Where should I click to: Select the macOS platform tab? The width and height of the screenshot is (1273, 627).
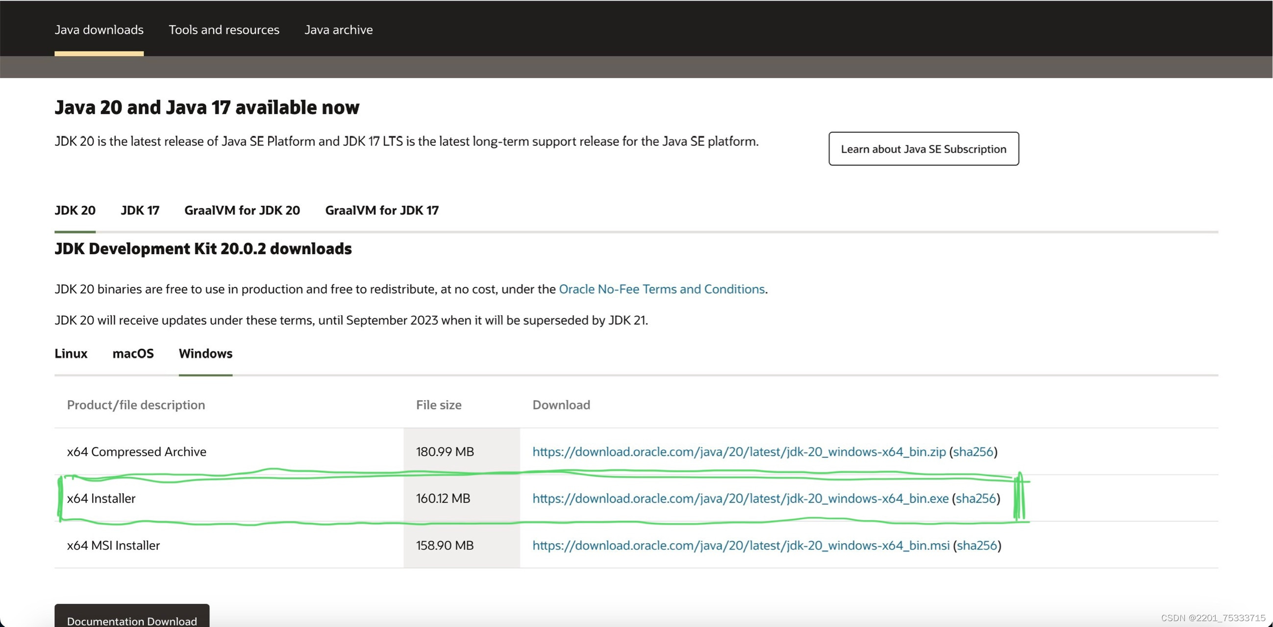133,354
